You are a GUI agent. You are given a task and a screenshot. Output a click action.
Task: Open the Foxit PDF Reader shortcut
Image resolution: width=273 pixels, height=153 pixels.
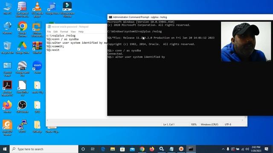pos(7,128)
